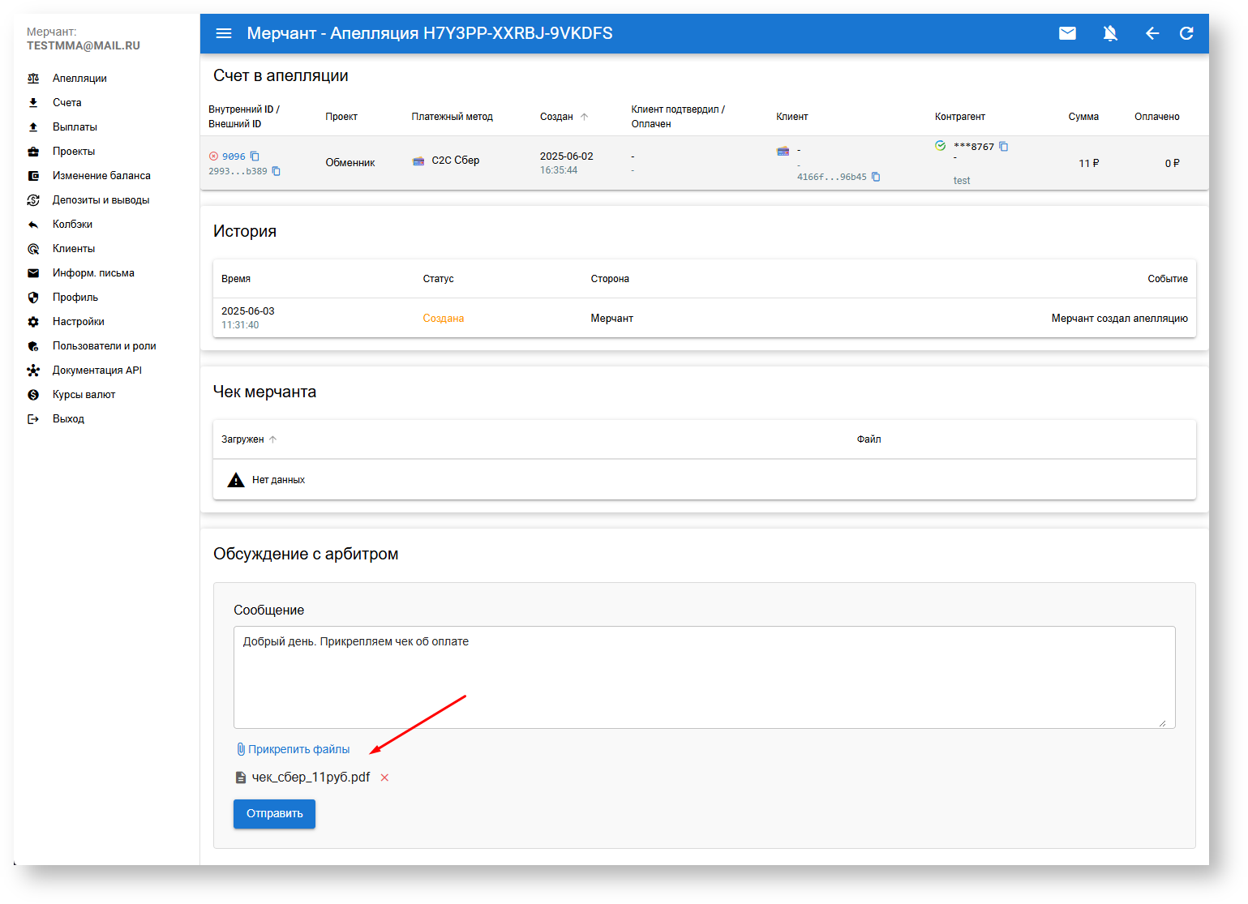Click the back arrow icon in header

pos(1152,33)
